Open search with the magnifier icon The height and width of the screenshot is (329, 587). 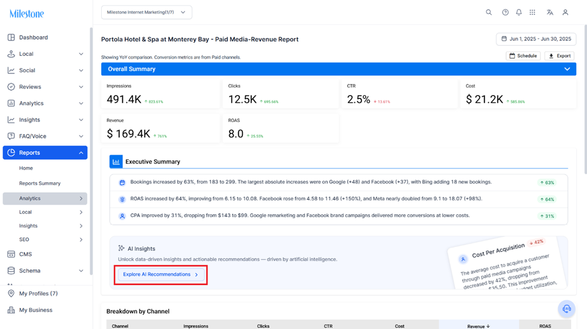489,12
